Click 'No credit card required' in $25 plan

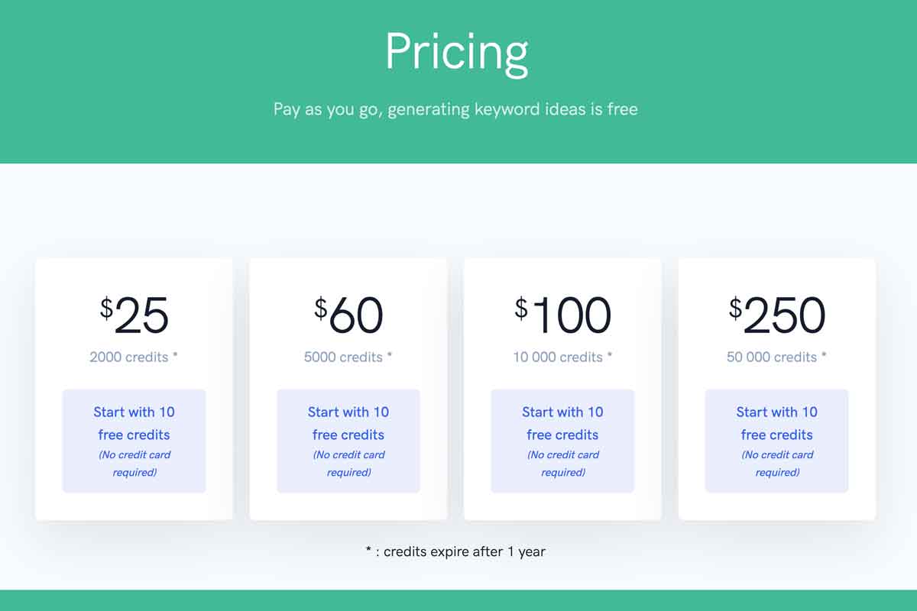(134, 464)
